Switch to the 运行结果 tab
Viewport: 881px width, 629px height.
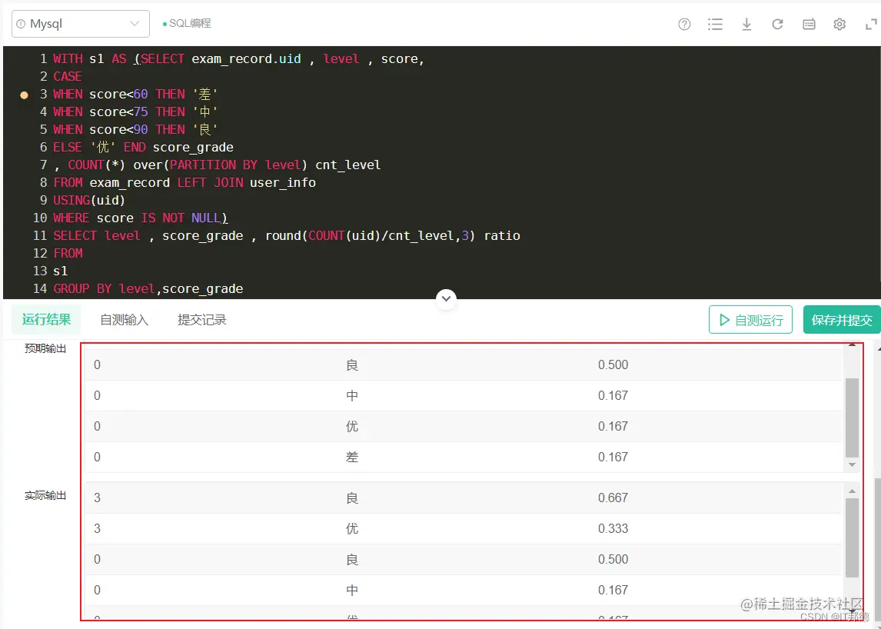pos(47,320)
